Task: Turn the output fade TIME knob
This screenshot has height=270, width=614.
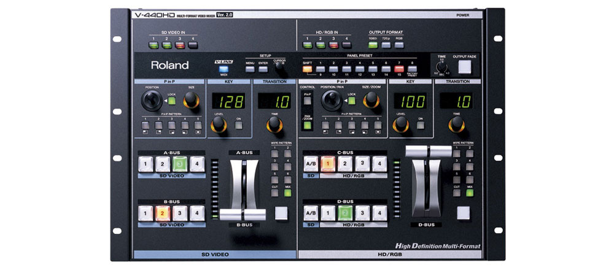Action: point(441,67)
